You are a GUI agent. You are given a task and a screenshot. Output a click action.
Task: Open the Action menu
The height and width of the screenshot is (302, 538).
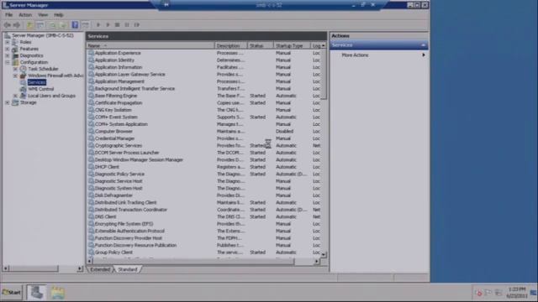25,15
